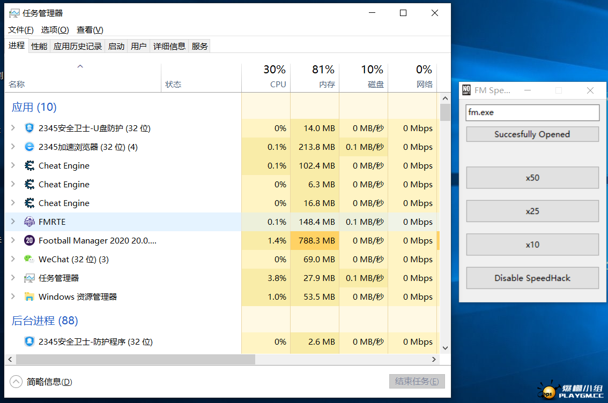Switch to the 服务 tab
This screenshot has width=608, height=403.
(x=199, y=47)
